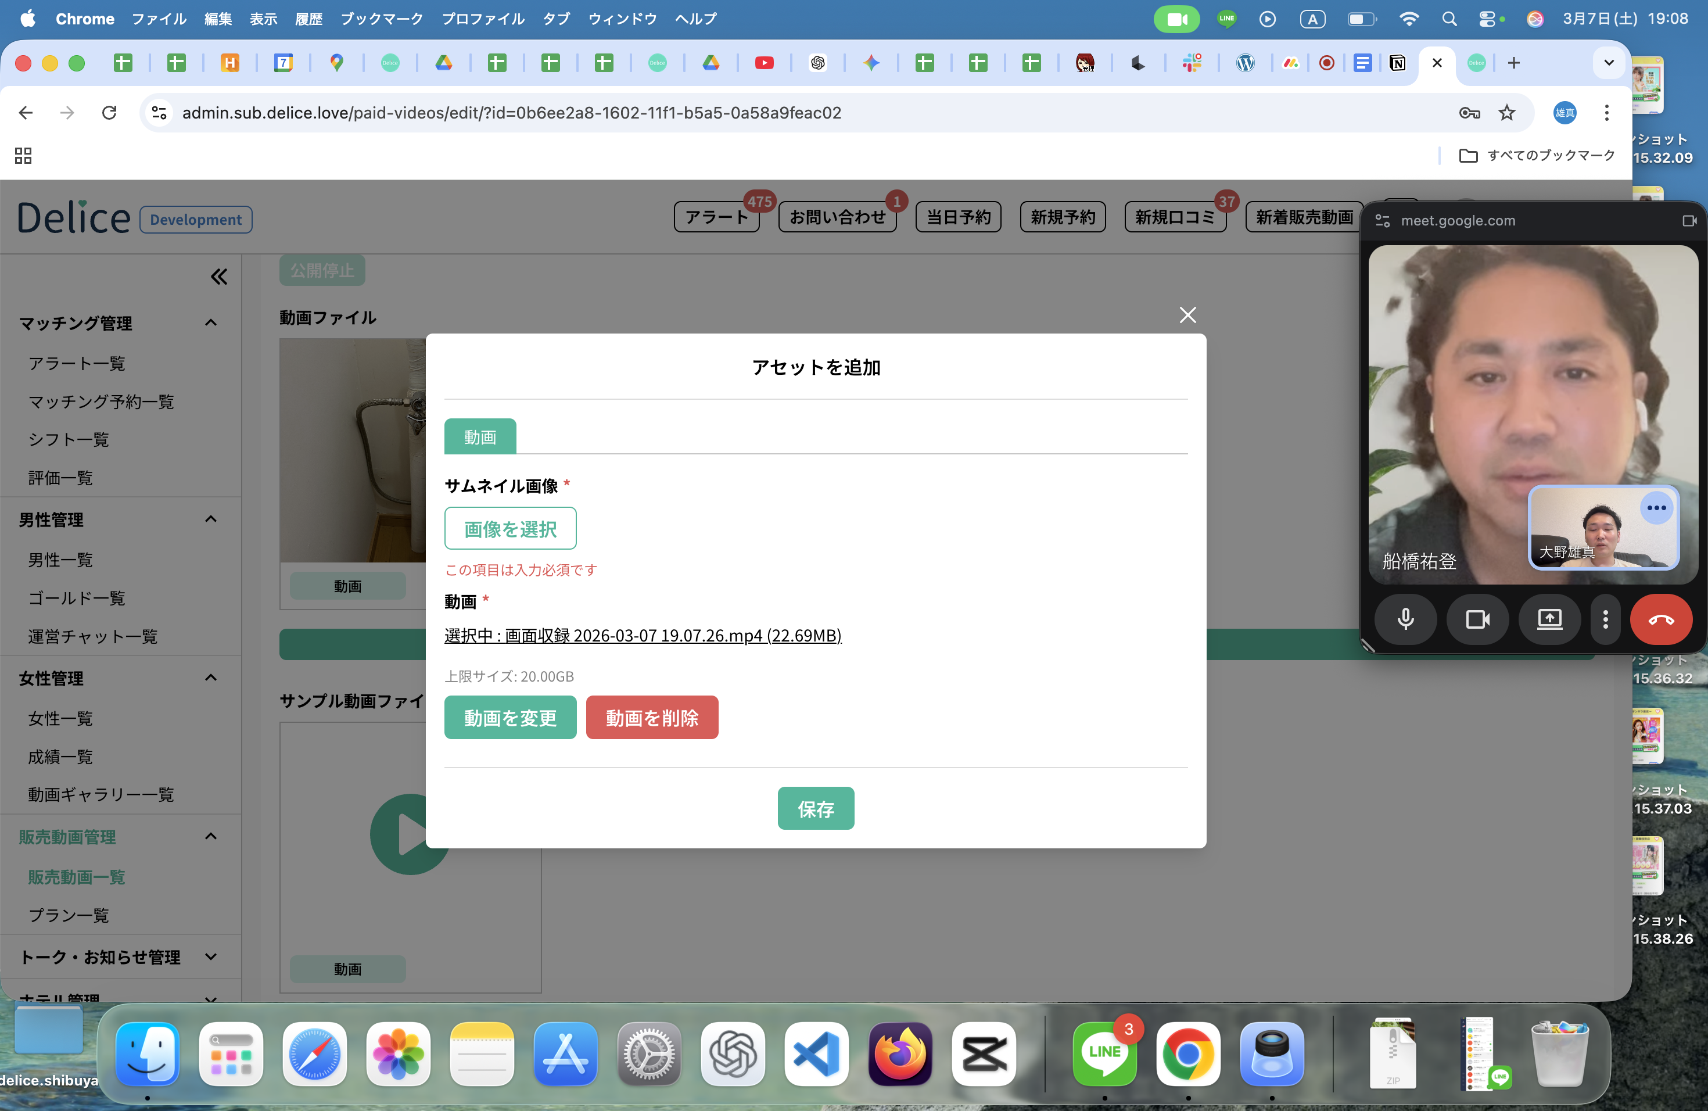
Task: Mute microphone in Meet window
Action: (x=1405, y=619)
